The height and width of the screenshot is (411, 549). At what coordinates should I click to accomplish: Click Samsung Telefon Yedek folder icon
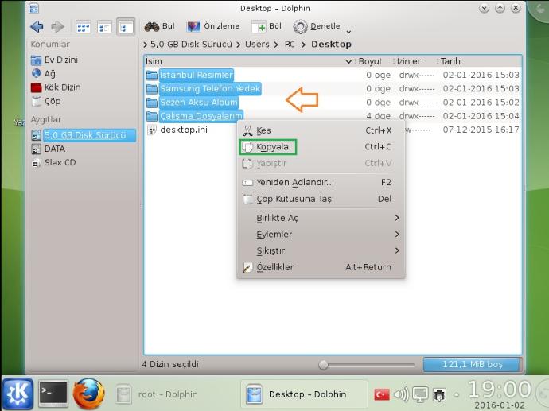(x=152, y=88)
